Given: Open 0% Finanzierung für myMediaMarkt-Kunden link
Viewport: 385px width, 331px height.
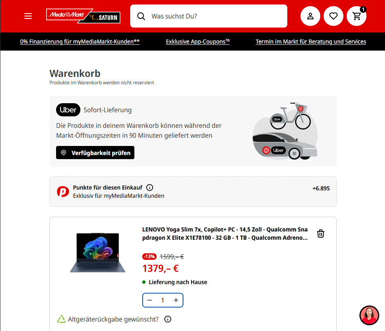Looking at the screenshot, I should [x=80, y=42].
